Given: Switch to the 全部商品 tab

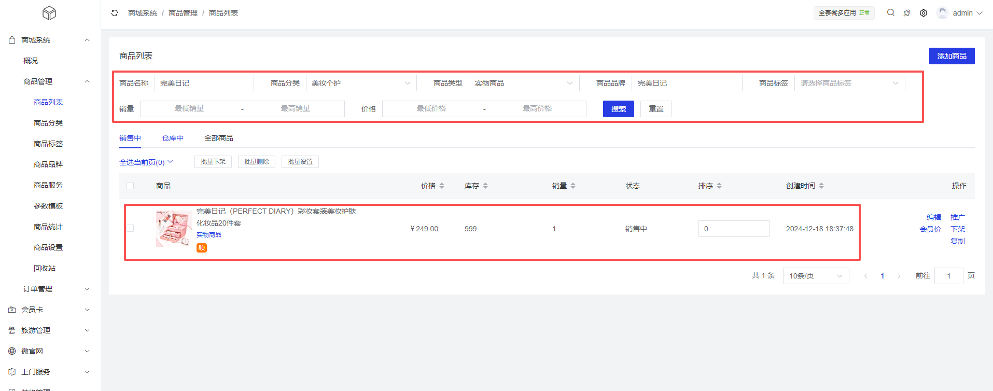Looking at the screenshot, I should [219, 138].
